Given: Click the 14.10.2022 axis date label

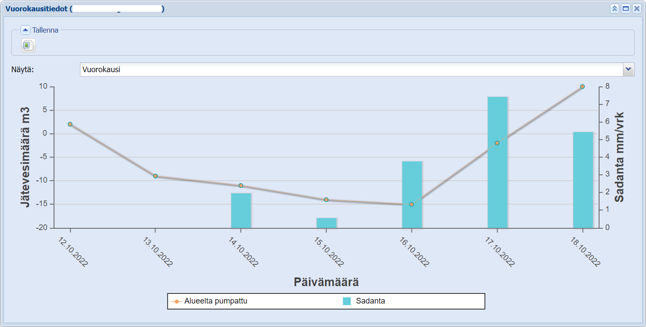Looking at the screenshot, I should pos(244,251).
